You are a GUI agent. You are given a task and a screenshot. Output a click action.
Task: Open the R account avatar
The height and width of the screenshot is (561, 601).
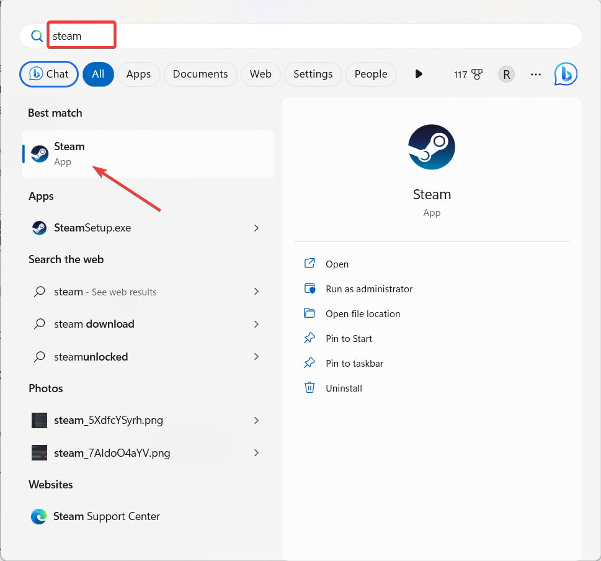pyautogui.click(x=506, y=74)
